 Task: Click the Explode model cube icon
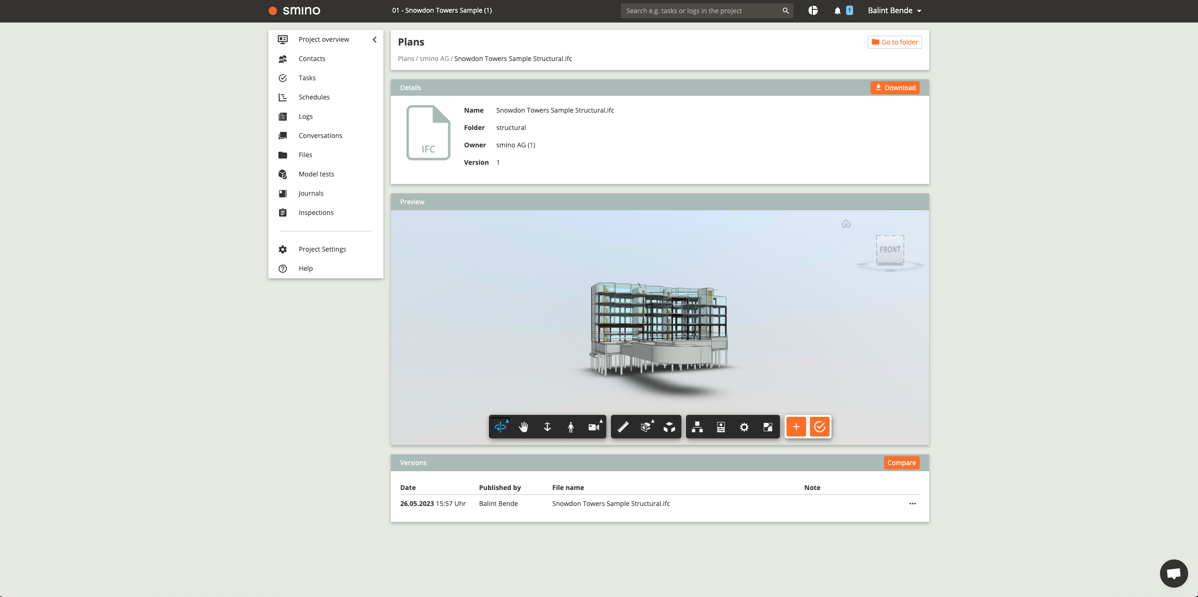pos(669,427)
